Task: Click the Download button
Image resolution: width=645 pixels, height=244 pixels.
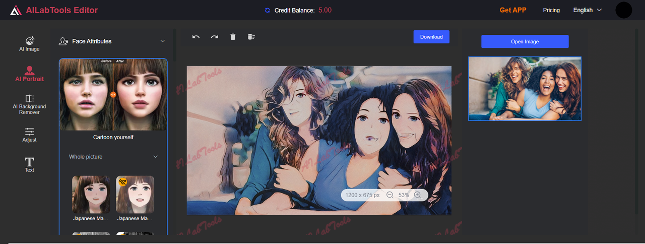Action: (431, 37)
